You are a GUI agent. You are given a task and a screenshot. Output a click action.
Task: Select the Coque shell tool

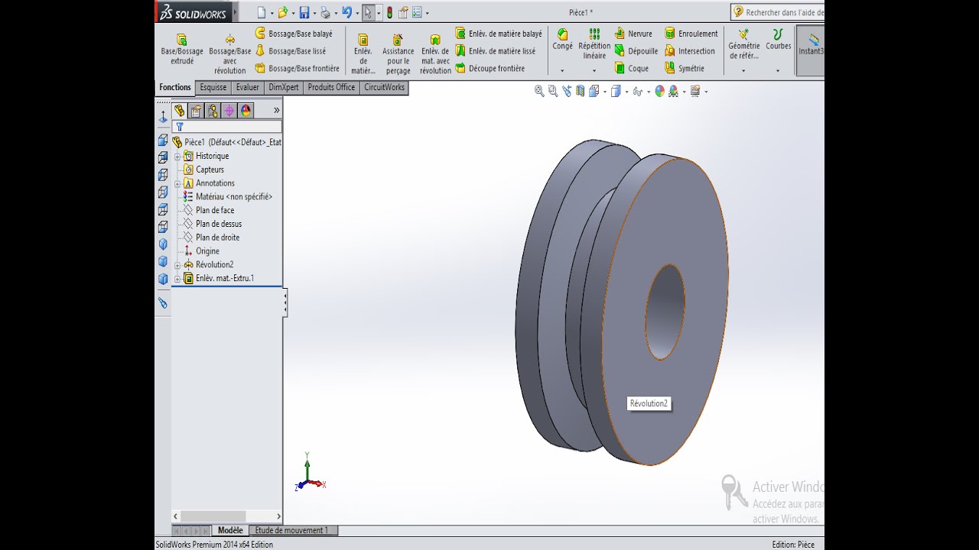[632, 69]
